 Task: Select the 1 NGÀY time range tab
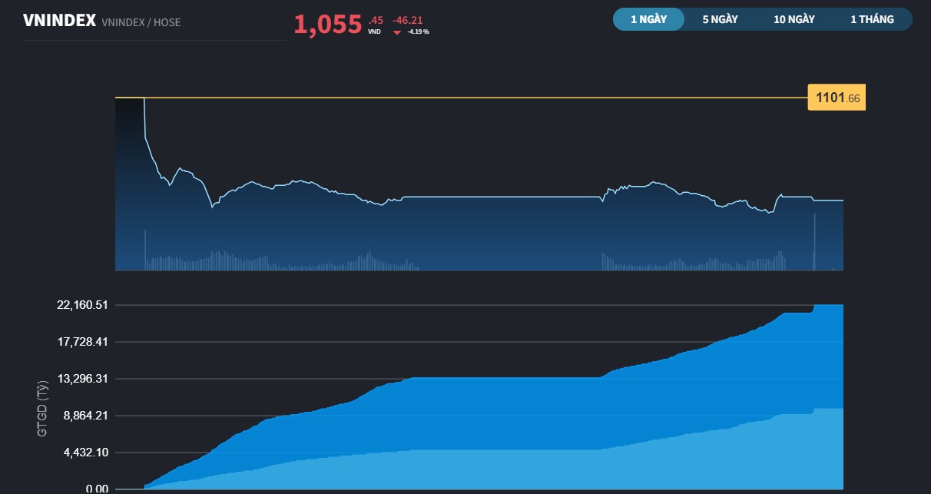click(x=648, y=19)
